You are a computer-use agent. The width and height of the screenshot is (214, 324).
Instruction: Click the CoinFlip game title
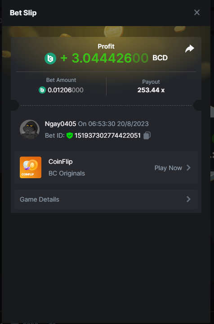click(60, 162)
